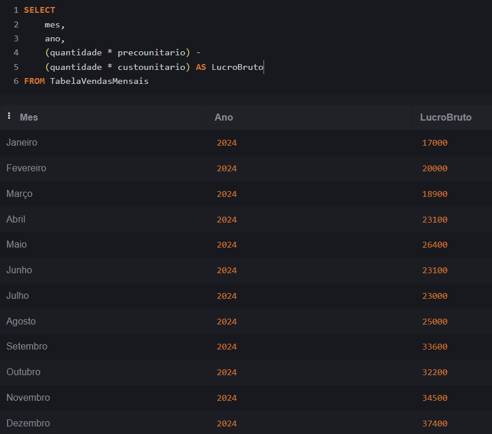Open the column options dots beside Mes

click(9, 116)
